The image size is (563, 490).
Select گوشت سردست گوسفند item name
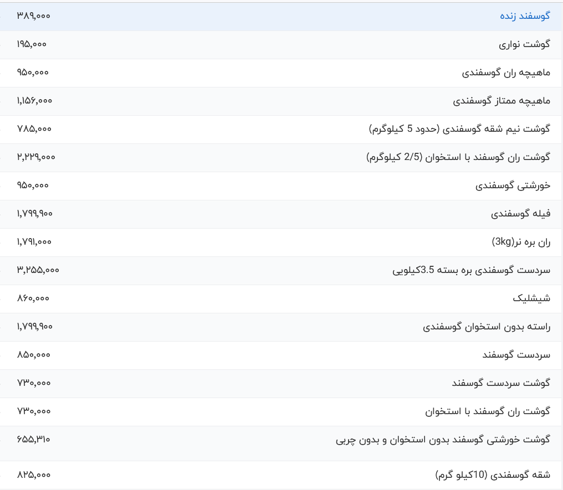(x=501, y=383)
